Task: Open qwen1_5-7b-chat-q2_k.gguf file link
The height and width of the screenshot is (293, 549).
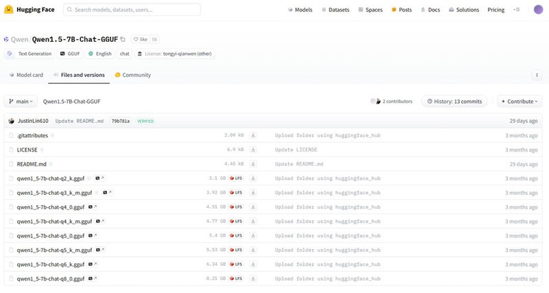Action: pyautogui.click(x=50, y=178)
